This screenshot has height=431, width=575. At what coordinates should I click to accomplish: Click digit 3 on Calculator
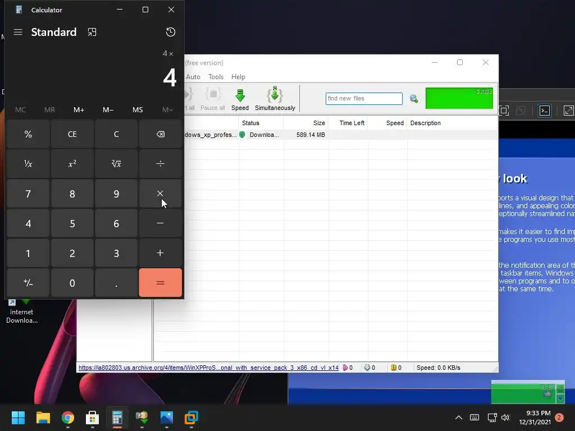pyautogui.click(x=116, y=253)
